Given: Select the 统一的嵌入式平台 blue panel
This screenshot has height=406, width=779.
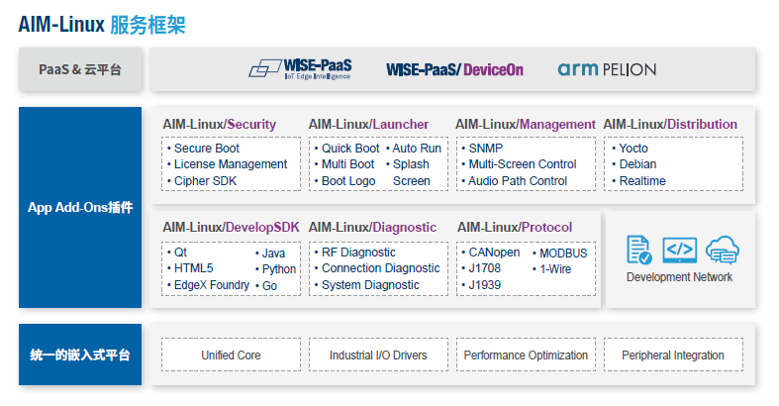Looking at the screenshot, I should tap(80, 355).
